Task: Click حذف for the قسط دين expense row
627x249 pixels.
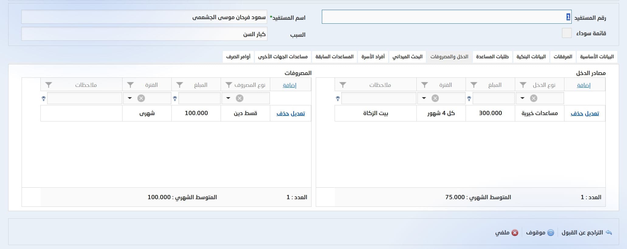Action: point(282,114)
